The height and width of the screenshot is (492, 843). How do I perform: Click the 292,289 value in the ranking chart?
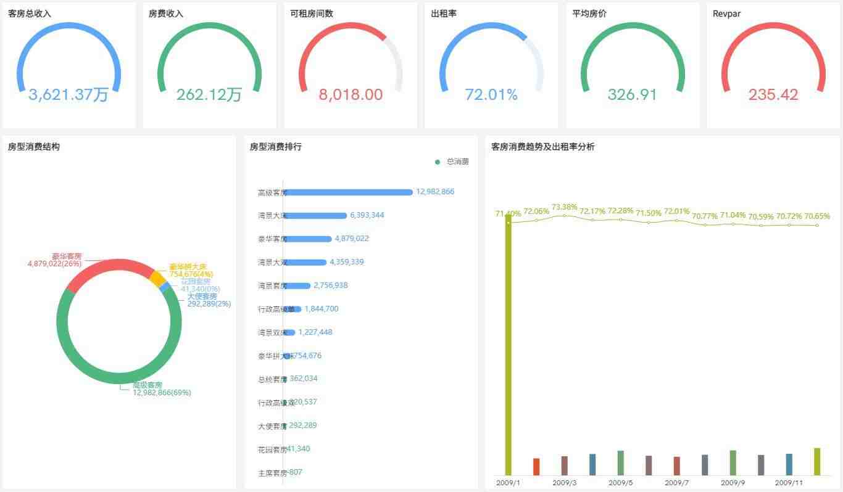(x=303, y=425)
